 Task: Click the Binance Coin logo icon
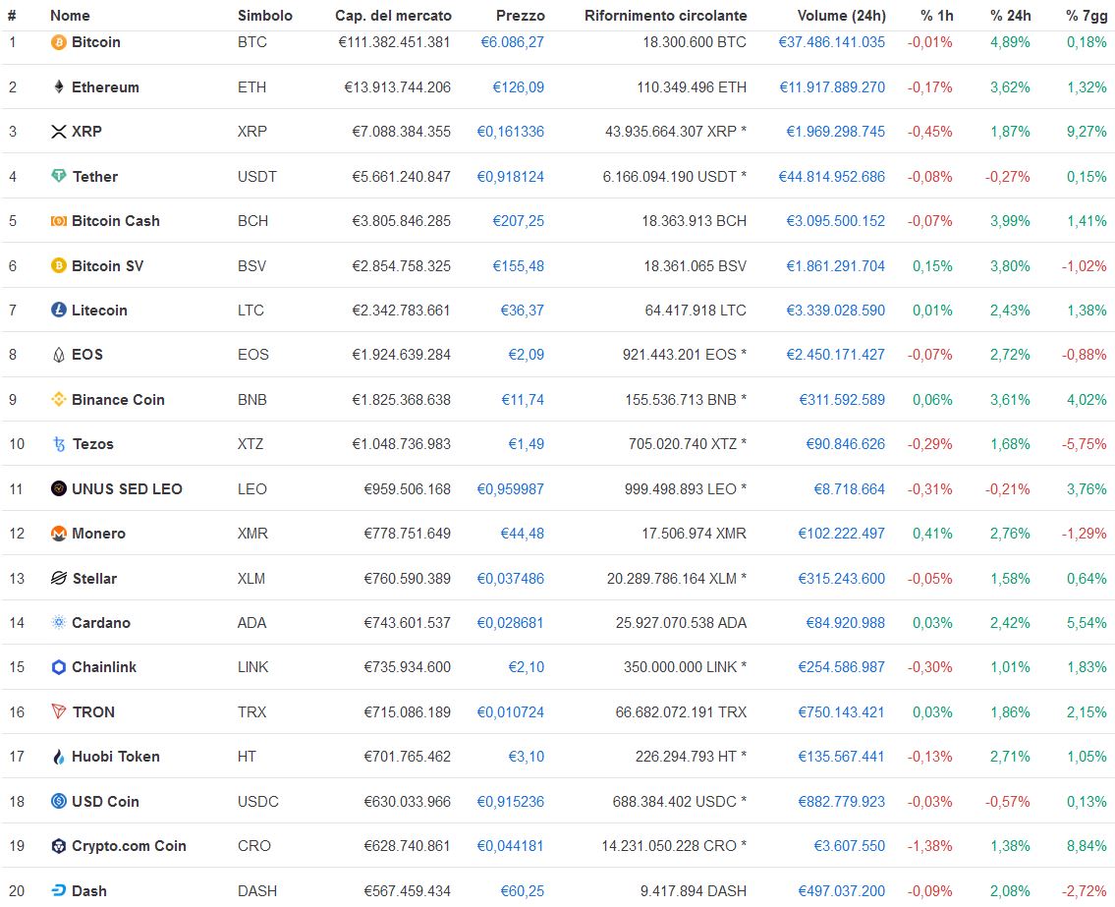pos(58,400)
